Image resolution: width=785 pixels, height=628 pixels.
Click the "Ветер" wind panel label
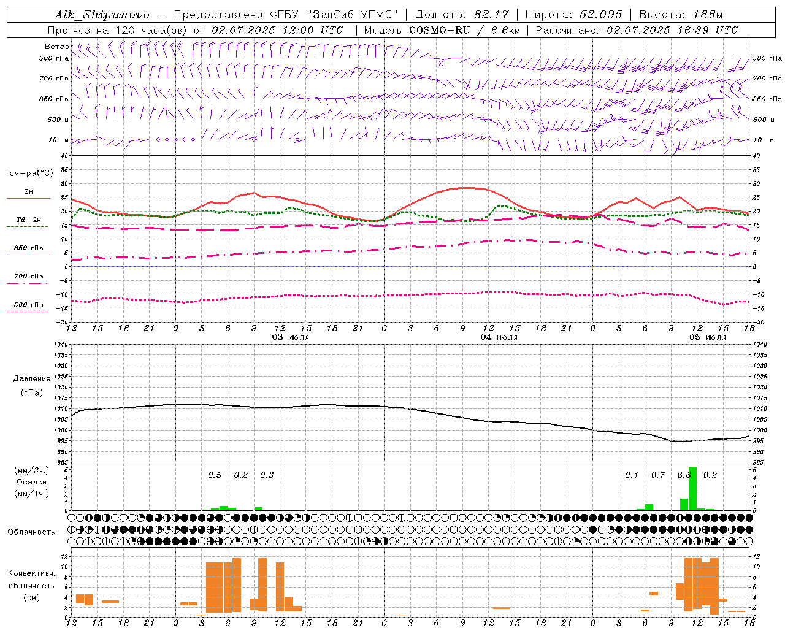tap(56, 47)
